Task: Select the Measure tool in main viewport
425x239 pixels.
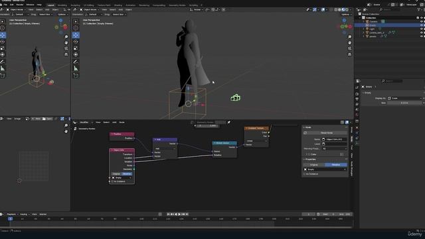Action: (x=76, y=68)
